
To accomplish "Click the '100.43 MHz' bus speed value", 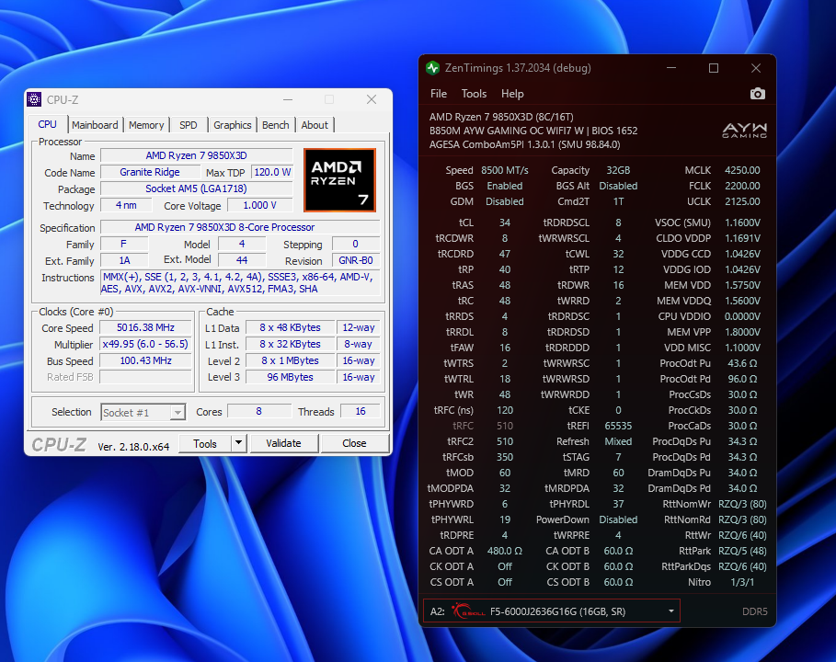I will pyautogui.click(x=145, y=360).
